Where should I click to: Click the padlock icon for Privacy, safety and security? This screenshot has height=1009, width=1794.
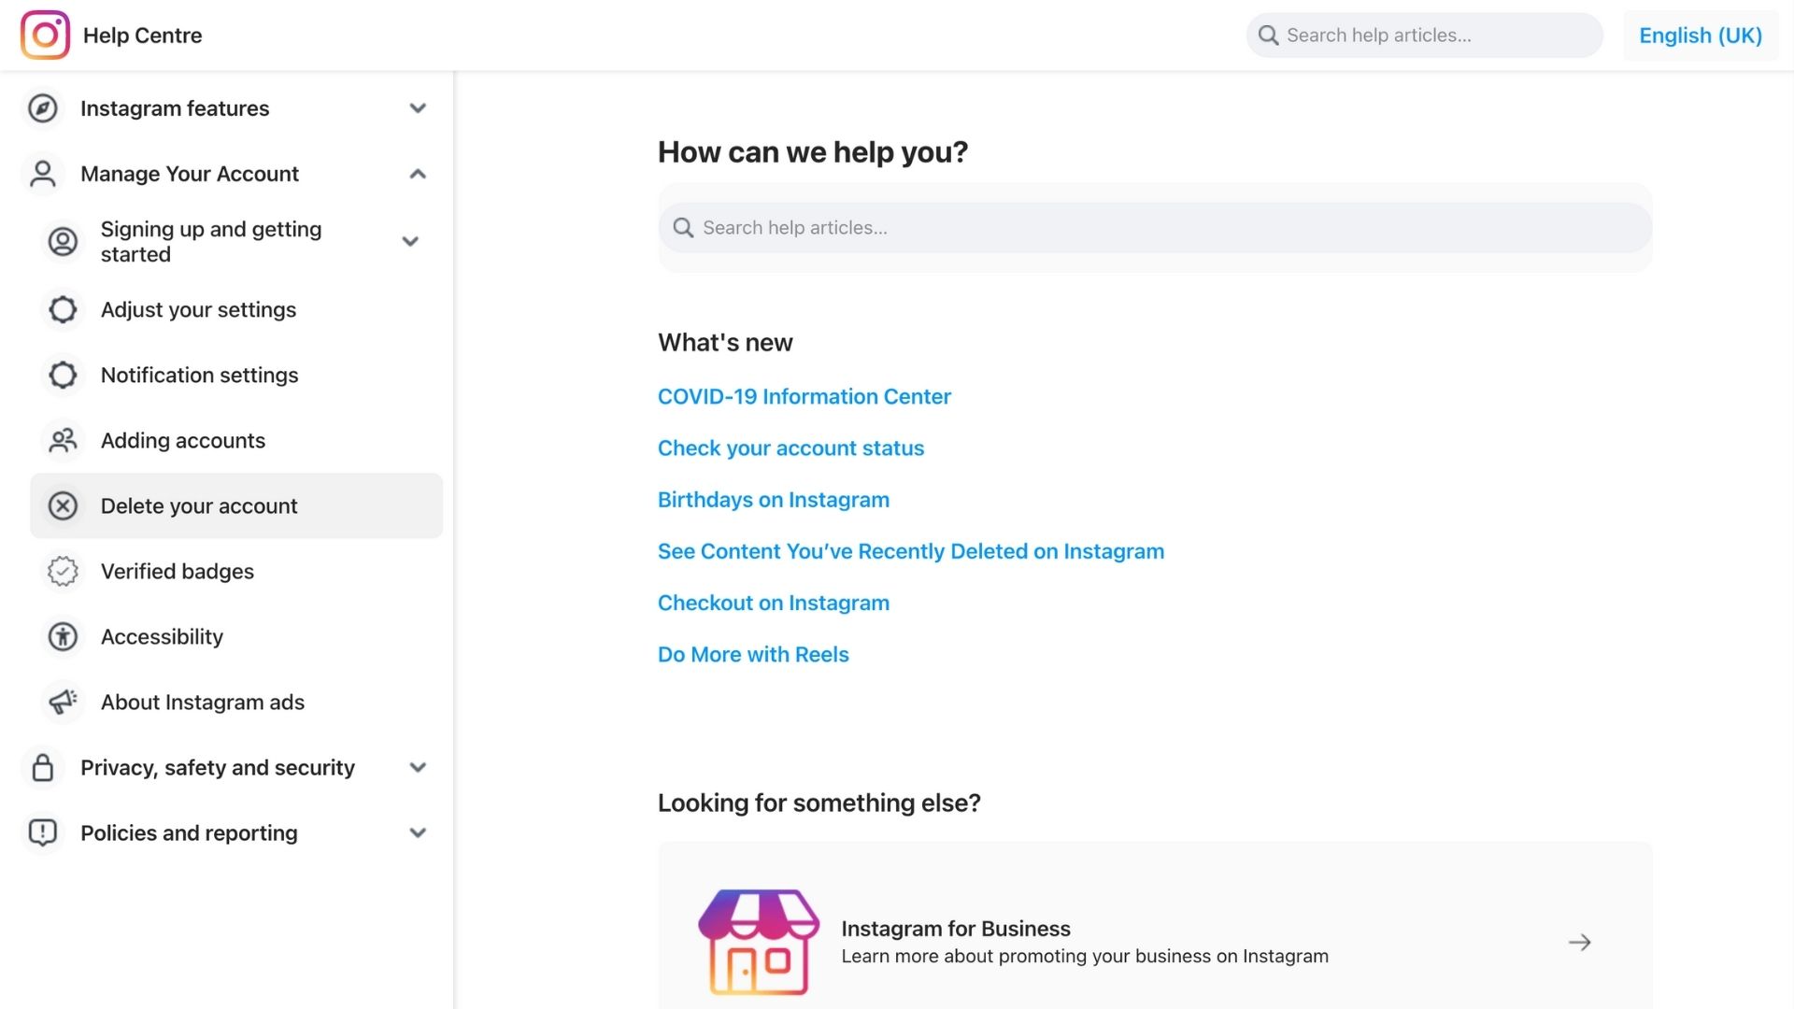pos(42,767)
